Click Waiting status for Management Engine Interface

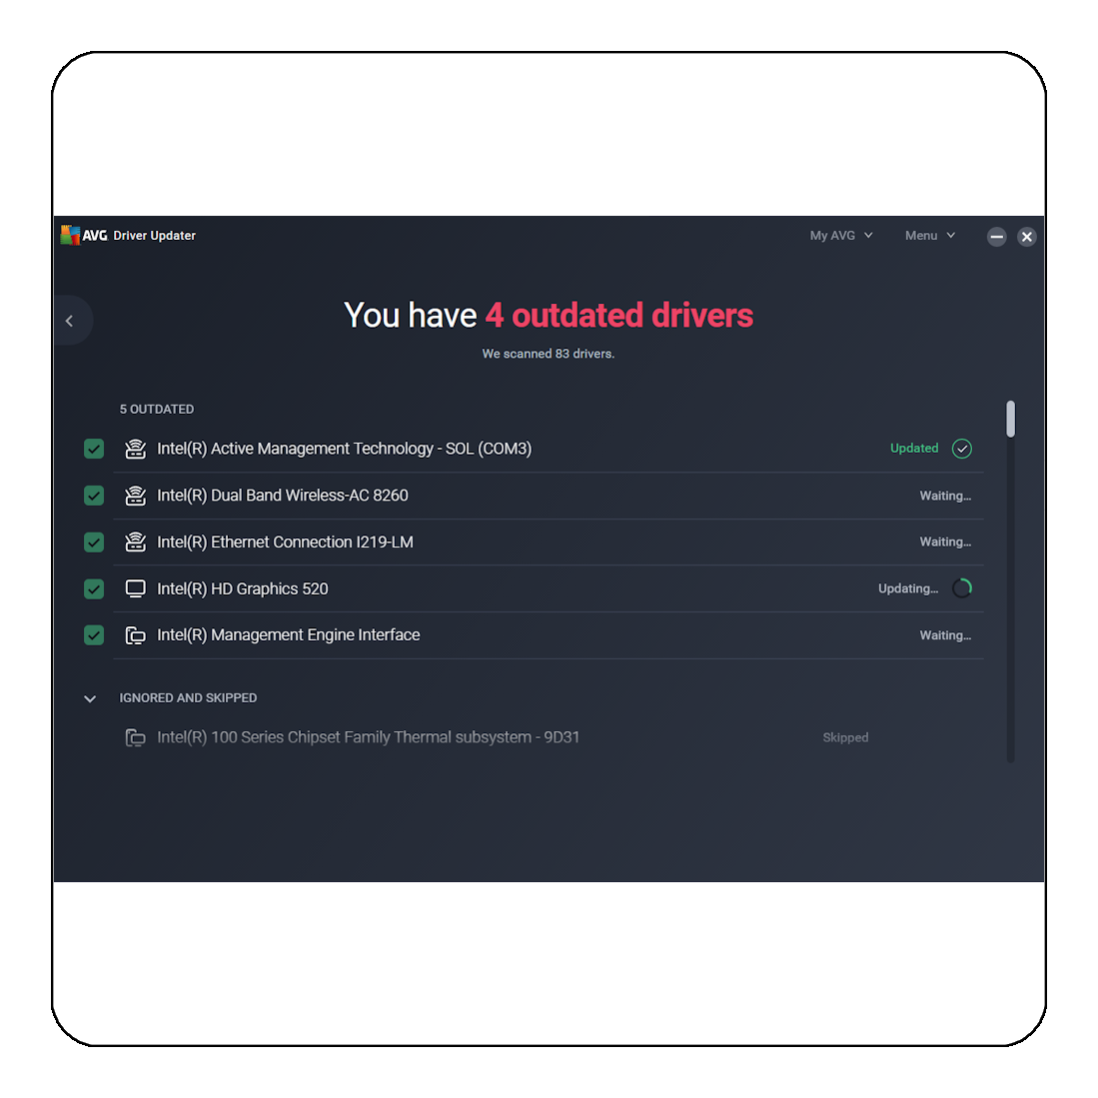click(x=945, y=635)
